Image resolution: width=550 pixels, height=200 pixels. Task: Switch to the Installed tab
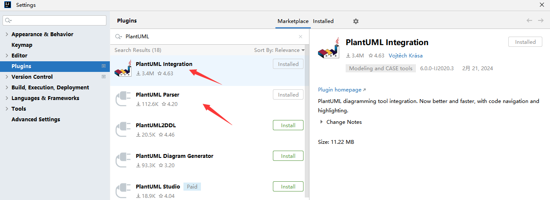point(323,21)
